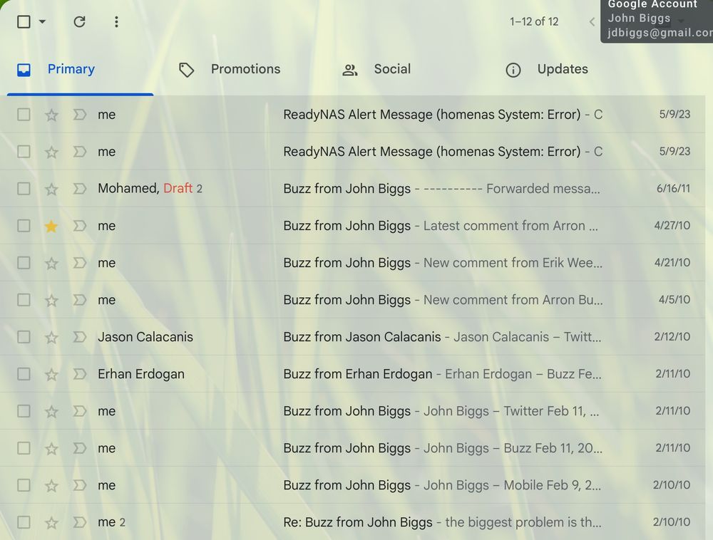Select the Erhan Erdogan email checkbox

click(x=24, y=374)
